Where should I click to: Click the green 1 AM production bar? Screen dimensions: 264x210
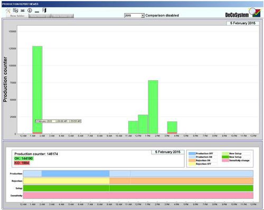(37, 90)
